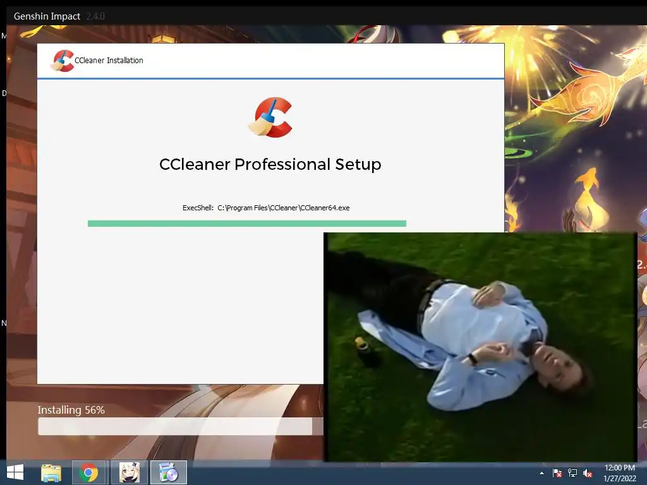Click the muted volume tray icon
Screen dimensions: 647x485
tap(588, 473)
